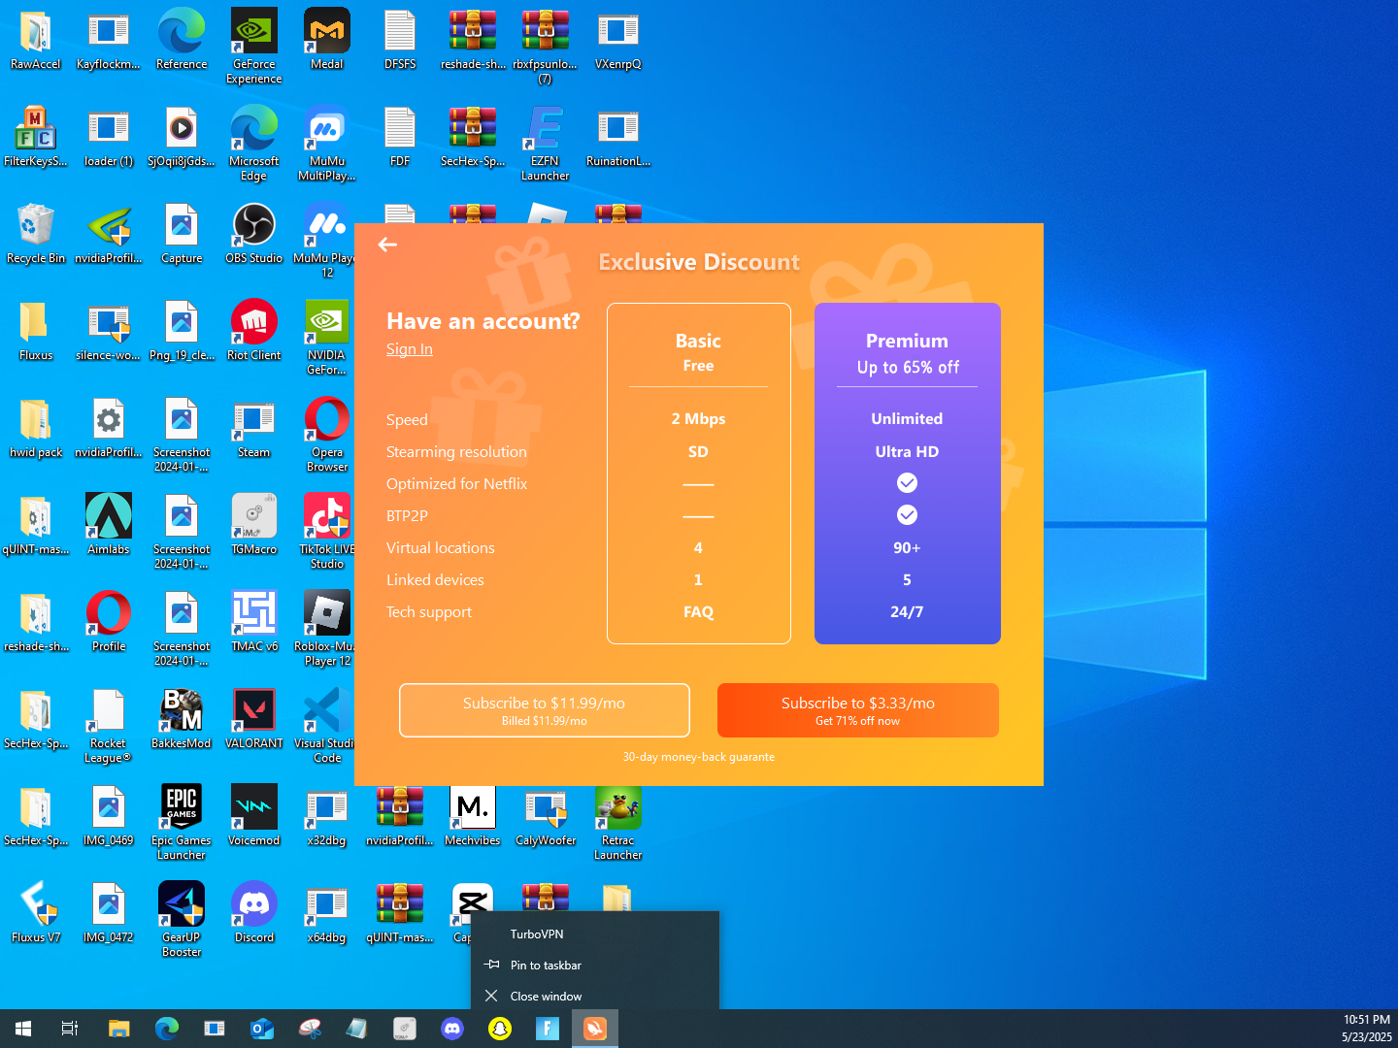Select Riot Client desktop icon
1398x1048 pixels.
254,332
